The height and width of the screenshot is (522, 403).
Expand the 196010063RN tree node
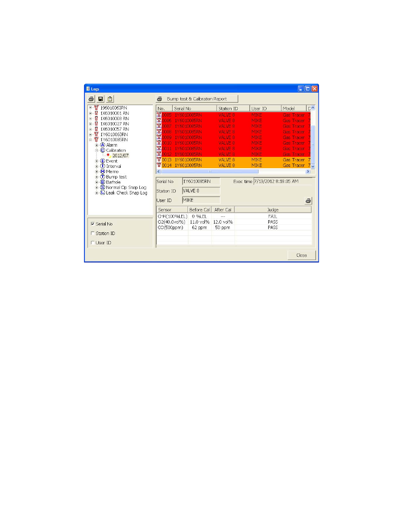(90, 108)
